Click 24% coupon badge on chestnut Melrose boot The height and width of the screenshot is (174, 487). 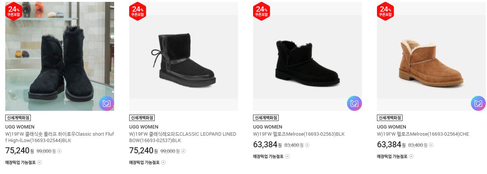[385, 11]
